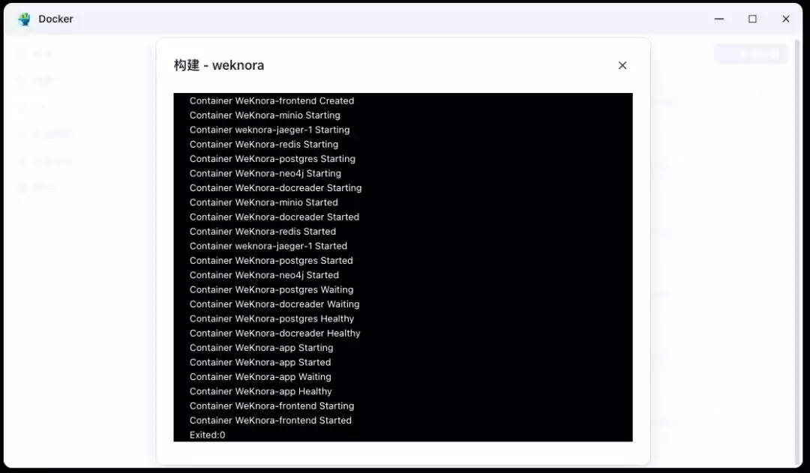Maximize the Docker window

[752, 19]
